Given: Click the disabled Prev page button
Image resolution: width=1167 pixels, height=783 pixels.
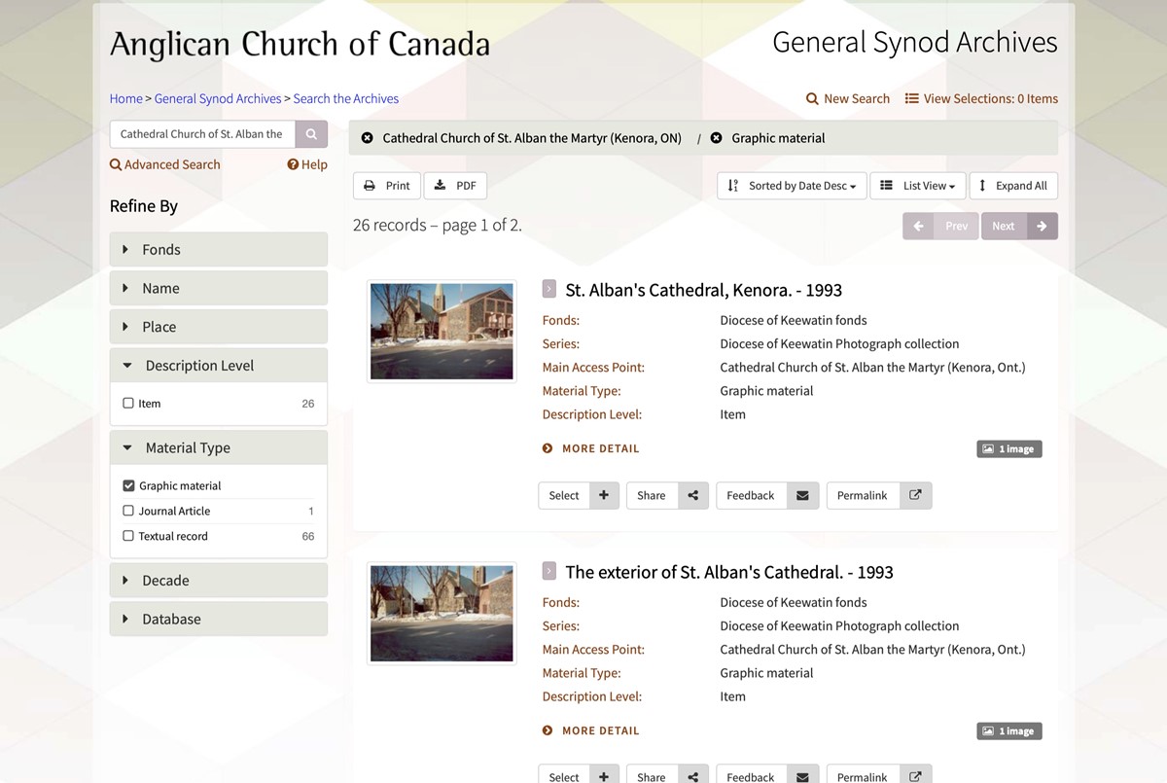Looking at the screenshot, I should coord(940,226).
